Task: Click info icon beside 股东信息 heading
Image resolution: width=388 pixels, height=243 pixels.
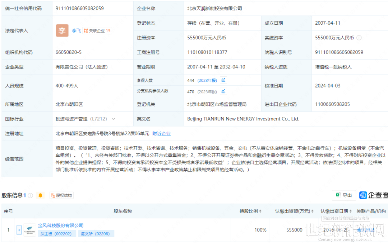Action: click(31, 195)
